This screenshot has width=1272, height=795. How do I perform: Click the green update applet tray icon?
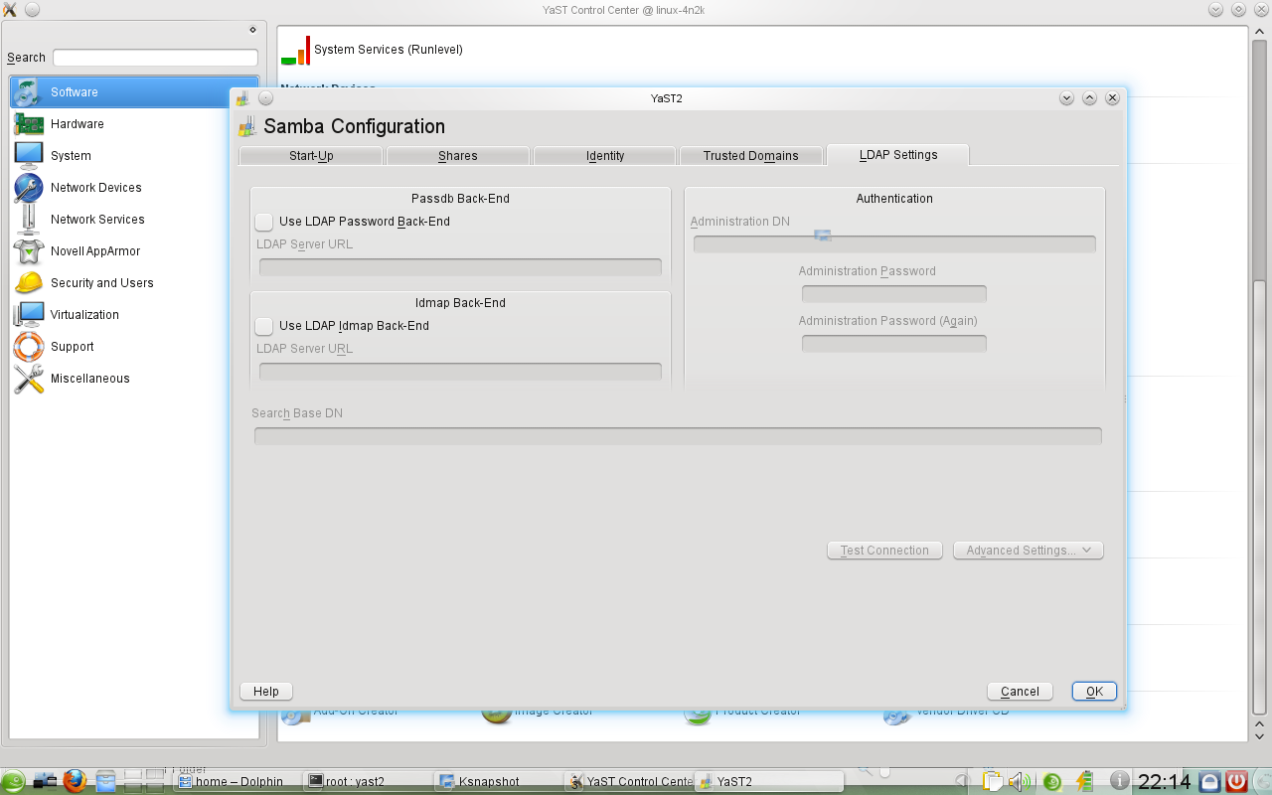tap(1051, 781)
